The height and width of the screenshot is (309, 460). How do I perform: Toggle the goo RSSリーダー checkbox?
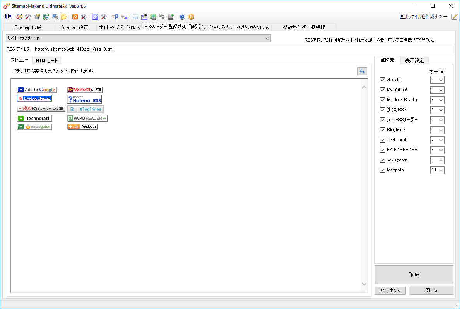click(382, 120)
